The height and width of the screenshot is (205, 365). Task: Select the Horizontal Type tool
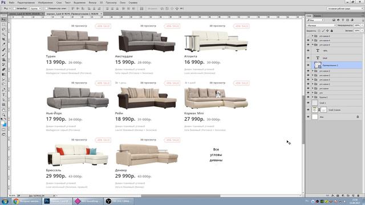pos(3,95)
